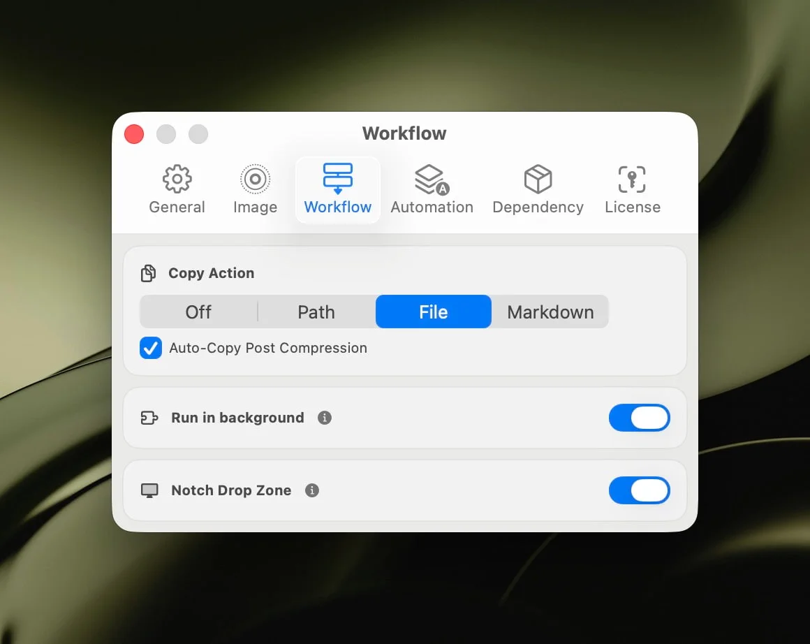Click the Copy Action clipboard icon
This screenshot has width=810, height=644.
click(148, 273)
